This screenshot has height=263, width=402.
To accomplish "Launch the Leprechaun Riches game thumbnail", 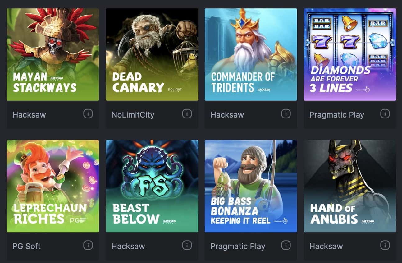I will pyautogui.click(x=53, y=186).
